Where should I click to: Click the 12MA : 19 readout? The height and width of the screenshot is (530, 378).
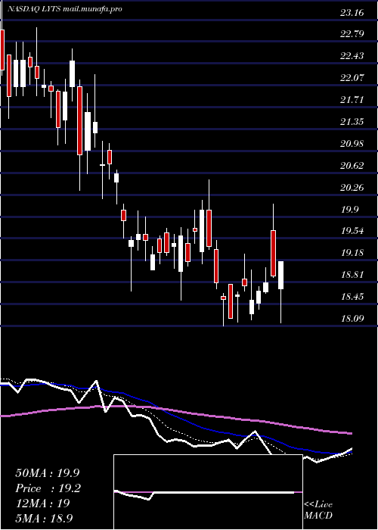[x=42, y=503]
